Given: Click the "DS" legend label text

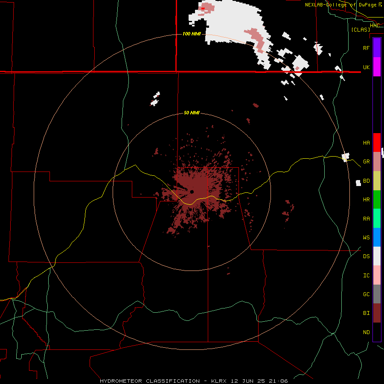Looking at the screenshot, I should tap(366, 256).
